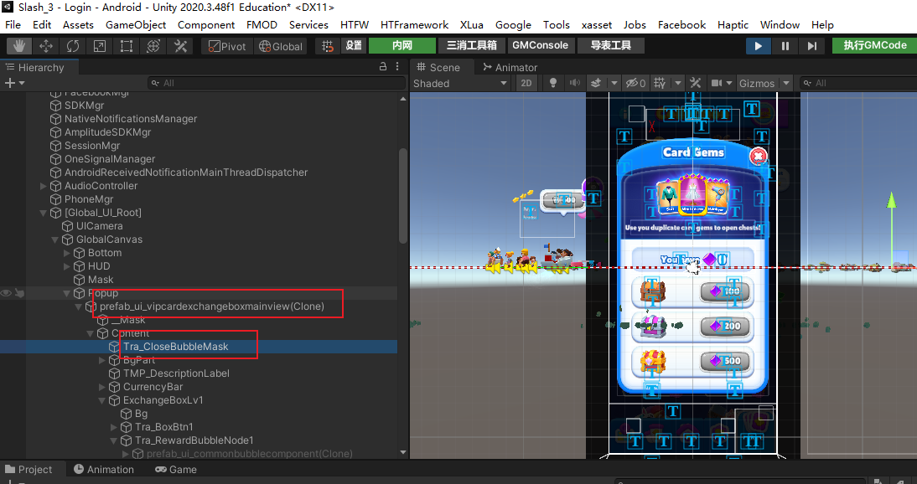Select the Scale tool
Screen dimensions: 917x484
point(100,45)
